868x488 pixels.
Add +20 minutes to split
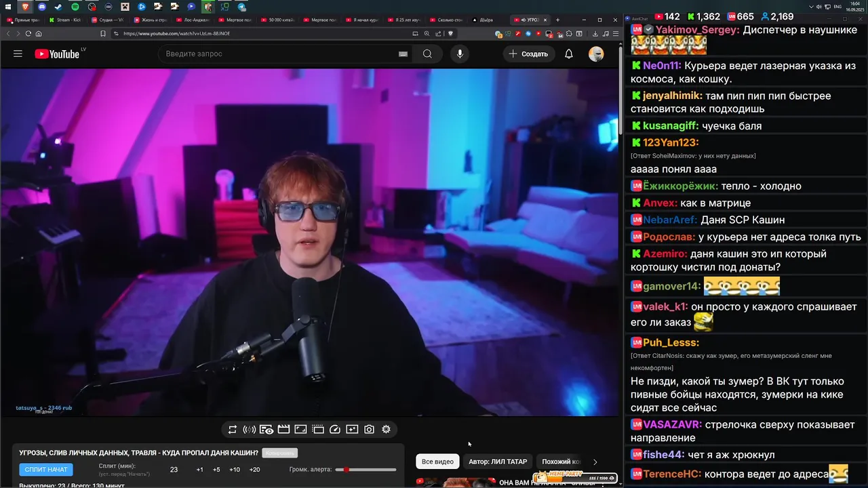[x=254, y=470]
